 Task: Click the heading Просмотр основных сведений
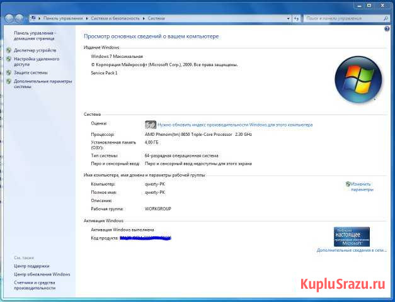tap(151, 36)
